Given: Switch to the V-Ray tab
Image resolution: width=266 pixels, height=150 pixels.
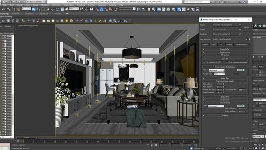Looking at the screenshot, I should (213, 45).
